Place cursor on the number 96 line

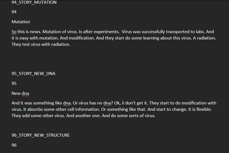14,145
